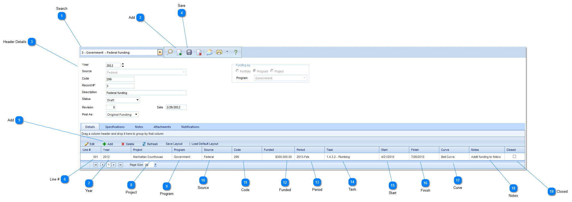Click the Funded column header

pos(278,150)
